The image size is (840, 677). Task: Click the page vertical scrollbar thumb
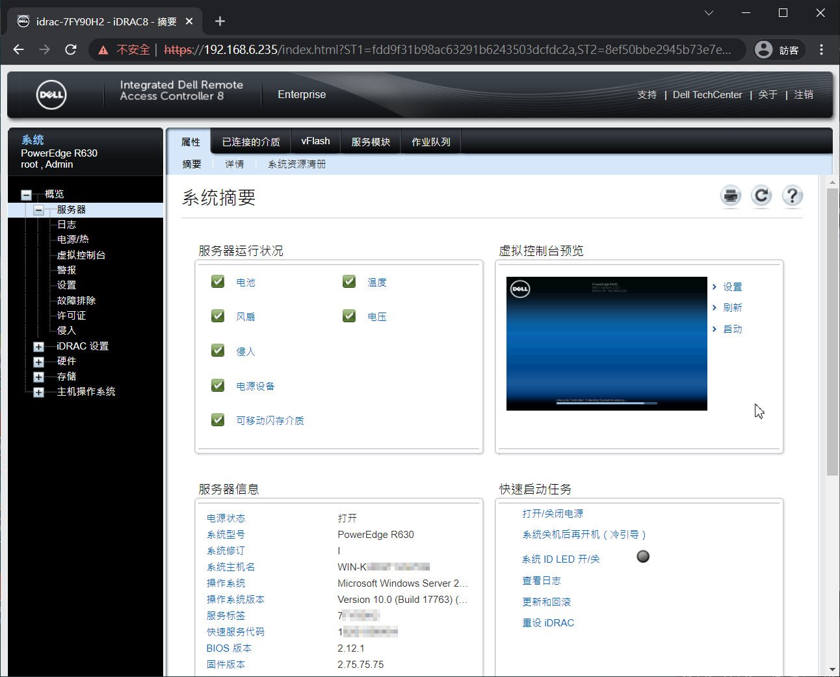pos(832,331)
